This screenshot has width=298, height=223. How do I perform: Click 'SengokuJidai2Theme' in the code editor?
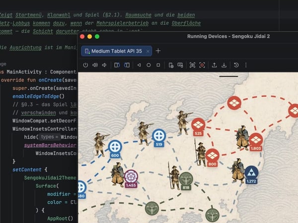point(50,178)
